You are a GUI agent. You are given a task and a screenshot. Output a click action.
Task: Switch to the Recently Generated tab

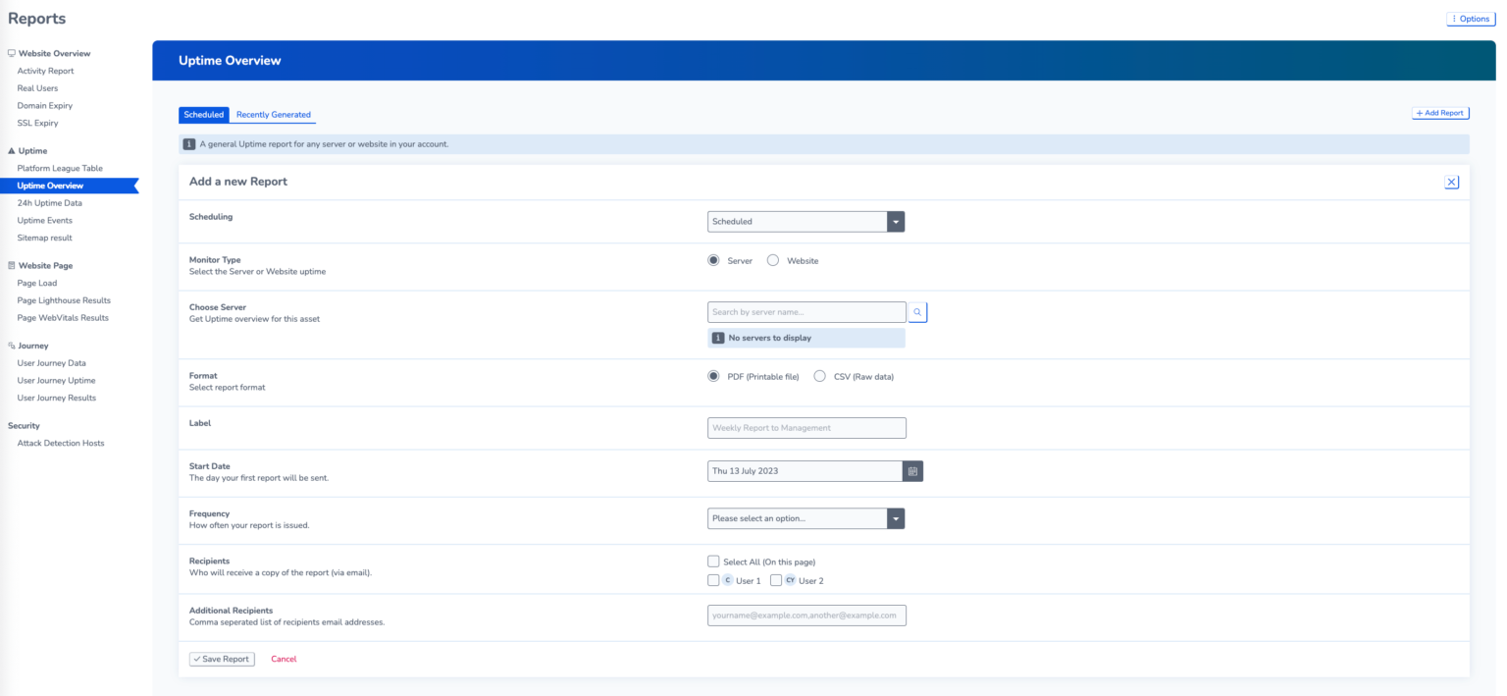pyautogui.click(x=273, y=114)
